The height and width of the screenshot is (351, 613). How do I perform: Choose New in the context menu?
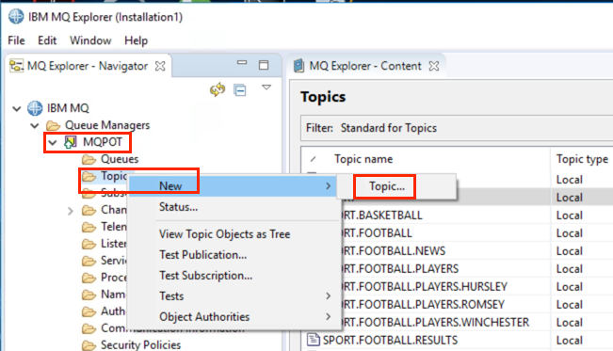click(x=234, y=186)
